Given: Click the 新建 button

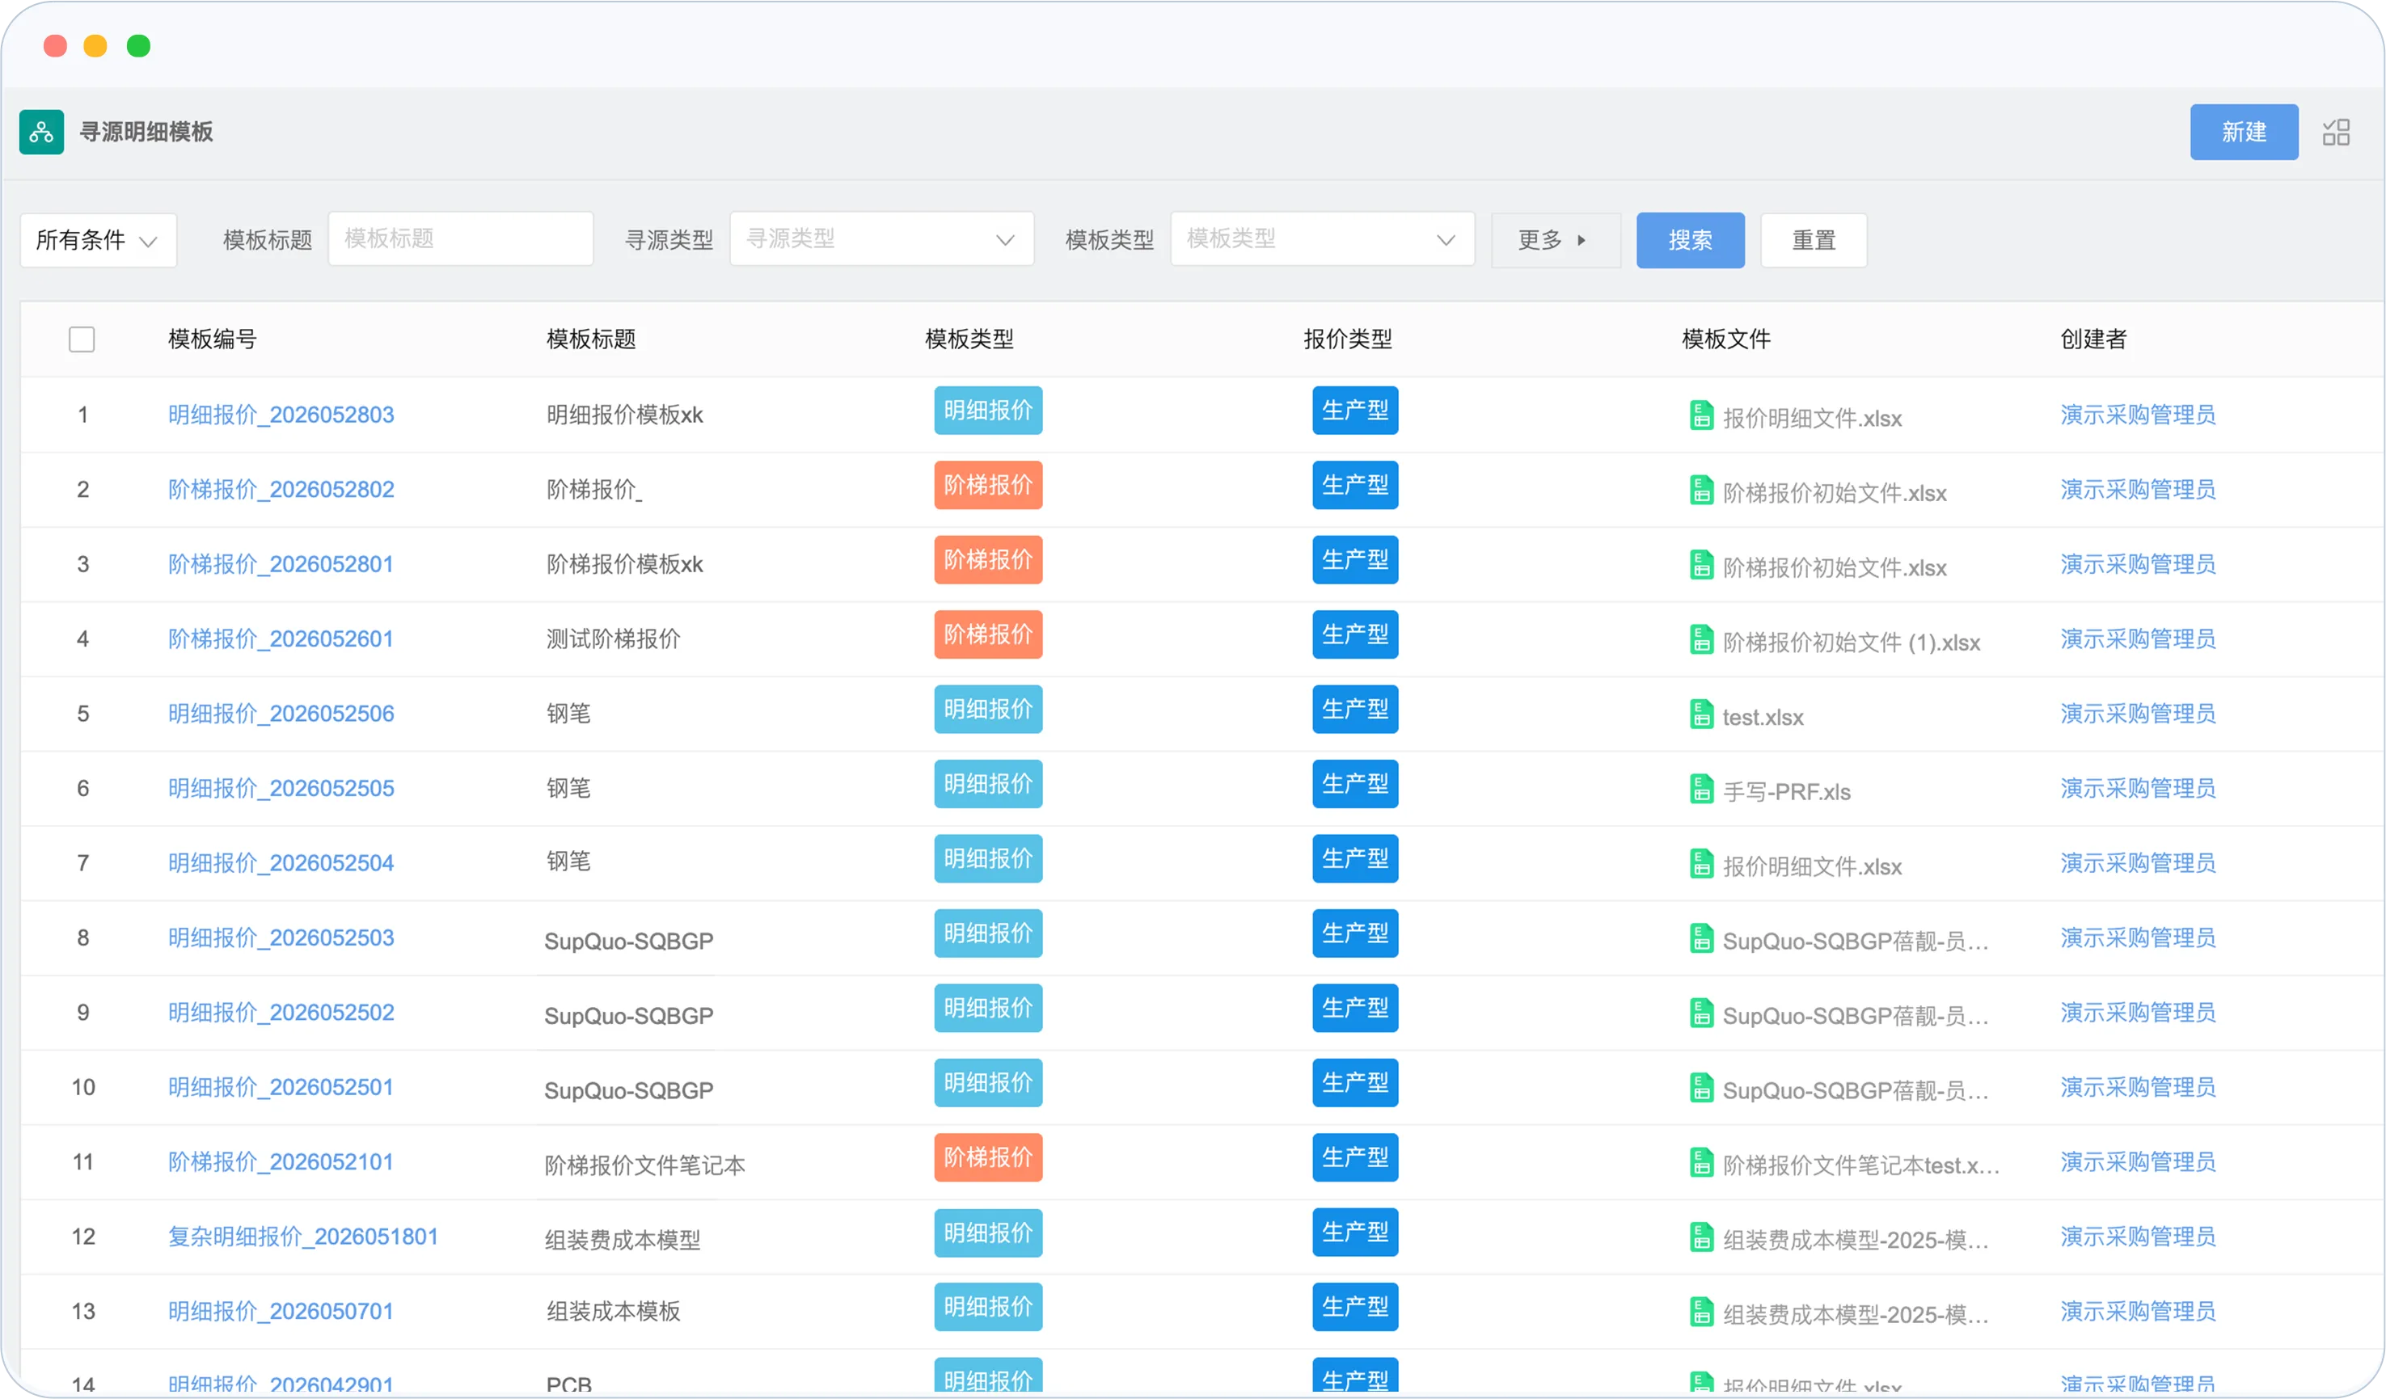Looking at the screenshot, I should click(x=2244, y=132).
